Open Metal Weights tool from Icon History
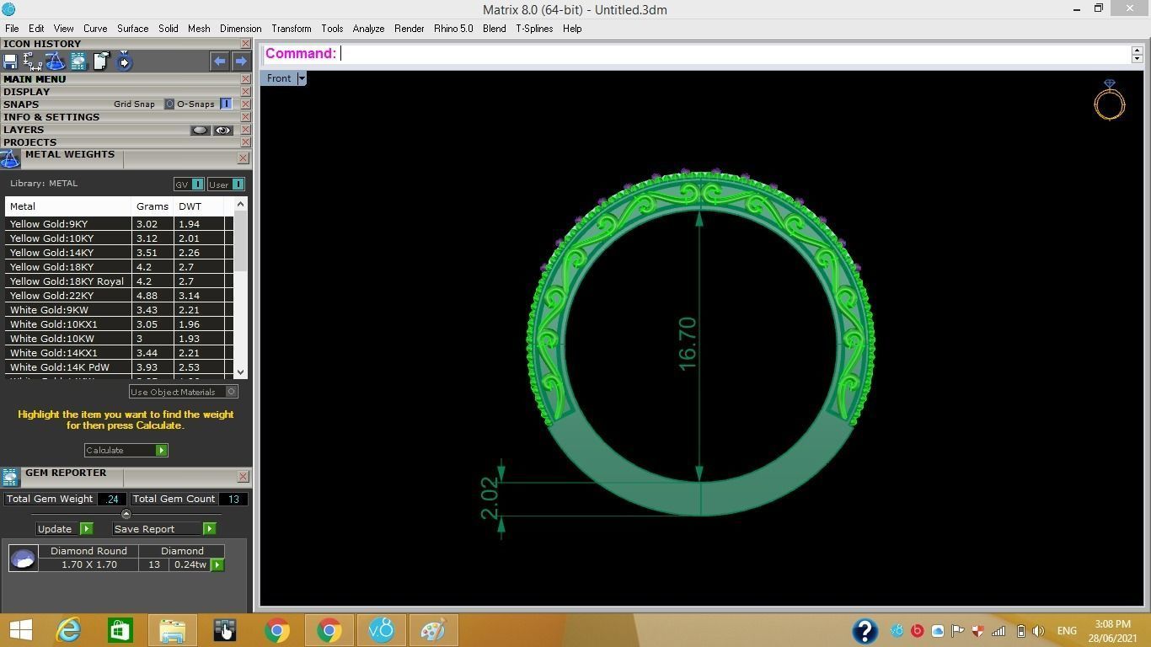The image size is (1151, 647). pyautogui.click(x=55, y=61)
